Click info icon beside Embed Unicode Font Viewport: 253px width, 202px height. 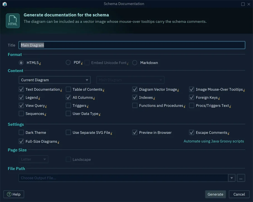[x=128, y=63]
